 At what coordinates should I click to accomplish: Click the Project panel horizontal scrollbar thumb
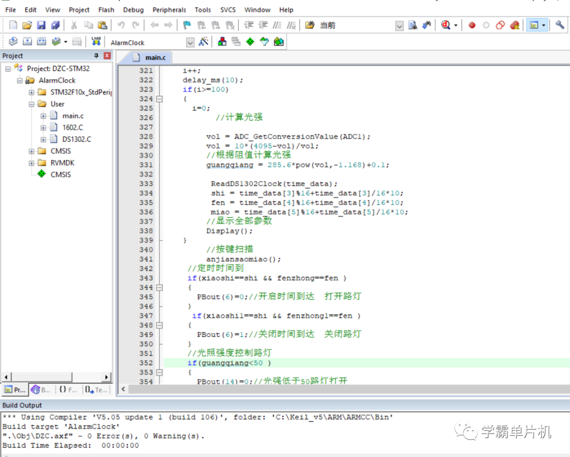42,377
